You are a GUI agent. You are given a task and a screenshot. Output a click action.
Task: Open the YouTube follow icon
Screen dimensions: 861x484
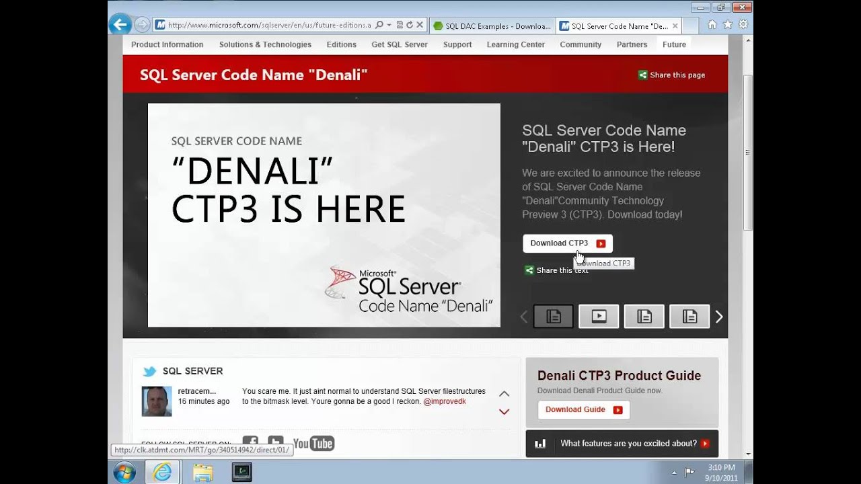pyautogui.click(x=313, y=444)
